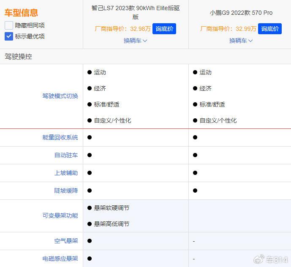Open the 可变悬架功能 parameter link
The image size is (291, 267).
[x=60, y=215]
